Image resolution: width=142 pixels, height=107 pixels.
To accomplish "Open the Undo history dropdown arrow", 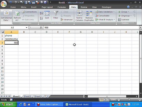I will point(13,2).
